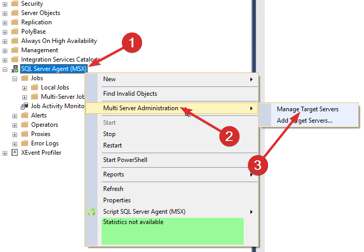Collapse the SQL Server Agent (MSX) node
The image size is (364, 252).
point(5,69)
